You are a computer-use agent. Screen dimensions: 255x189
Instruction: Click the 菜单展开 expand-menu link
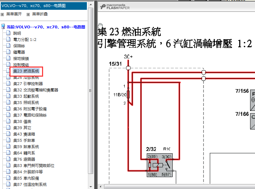click(14, 14)
